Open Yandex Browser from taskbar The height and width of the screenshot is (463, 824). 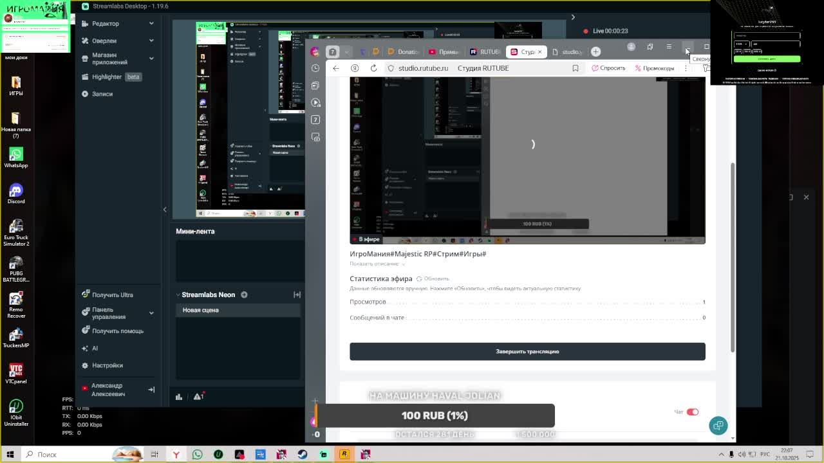pyautogui.click(x=176, y=455)
